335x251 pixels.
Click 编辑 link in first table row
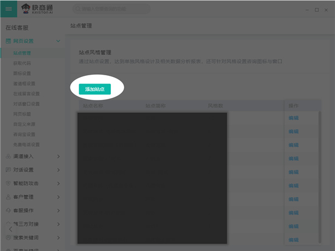click(293, 118)
